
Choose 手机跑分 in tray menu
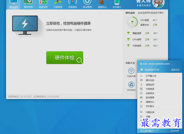[x=160, y=106]
